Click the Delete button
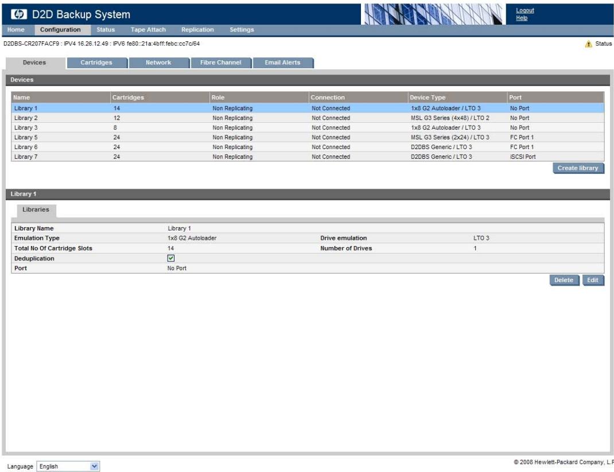Image resolution: width=614 pixels, height=472 pixels. (x=564, y=280)
